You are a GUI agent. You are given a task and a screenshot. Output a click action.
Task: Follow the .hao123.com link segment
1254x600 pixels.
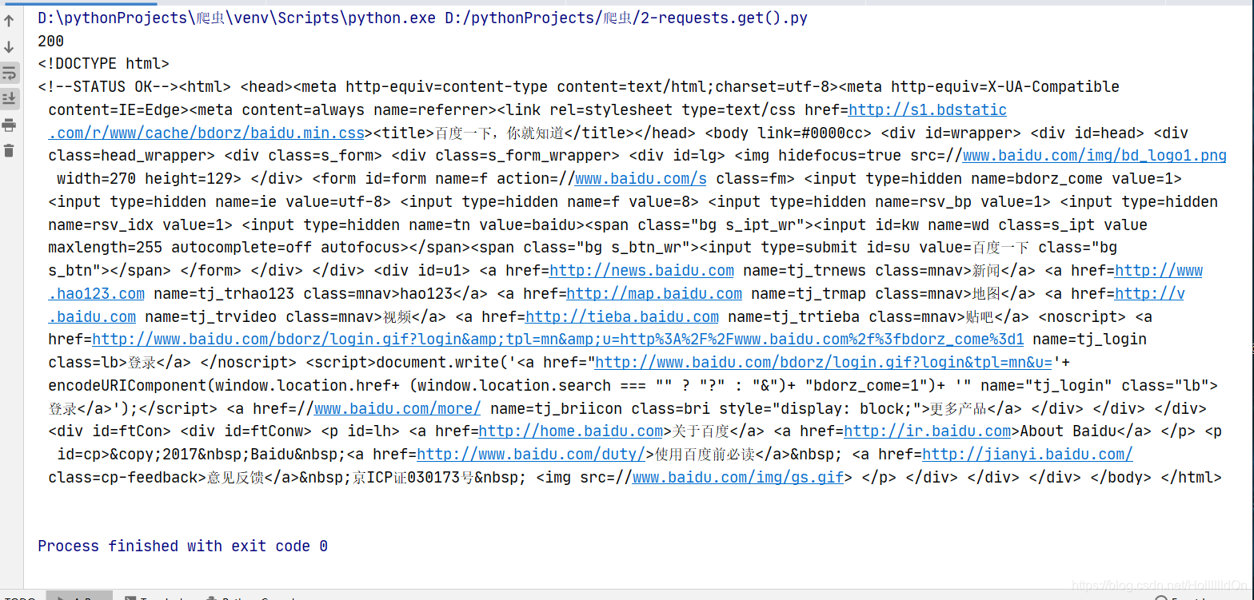[x=97, y=293]
